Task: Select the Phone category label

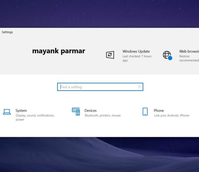Action: pyautogui.click(x=159, y=111)
